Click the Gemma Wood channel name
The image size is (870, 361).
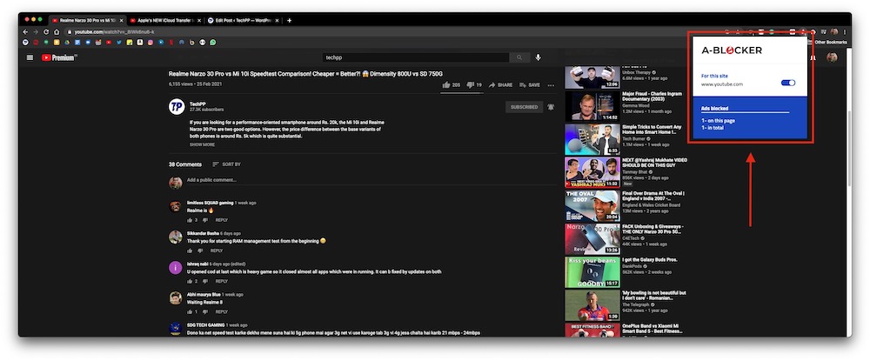(x=637, y=105)
